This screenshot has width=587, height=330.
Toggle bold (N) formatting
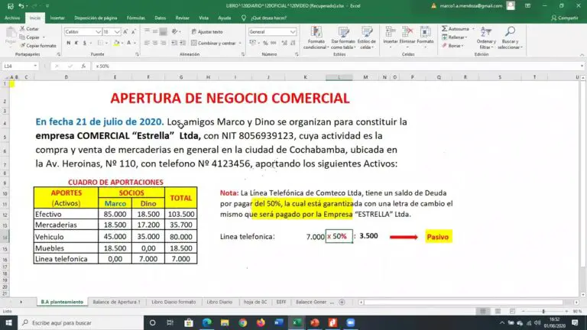(x=69, y=43)
